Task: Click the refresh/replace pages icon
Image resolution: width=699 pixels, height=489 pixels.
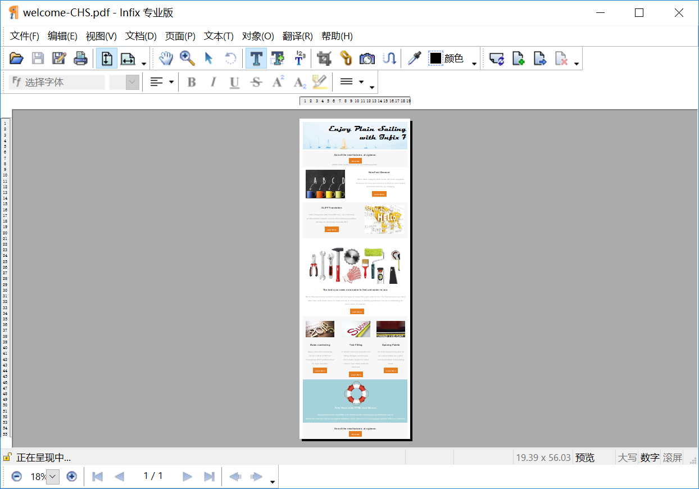Action: pos(497,58)
